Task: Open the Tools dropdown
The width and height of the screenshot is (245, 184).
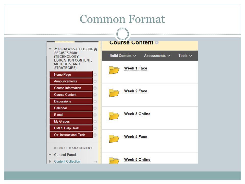Action: (x=185, y=56)
